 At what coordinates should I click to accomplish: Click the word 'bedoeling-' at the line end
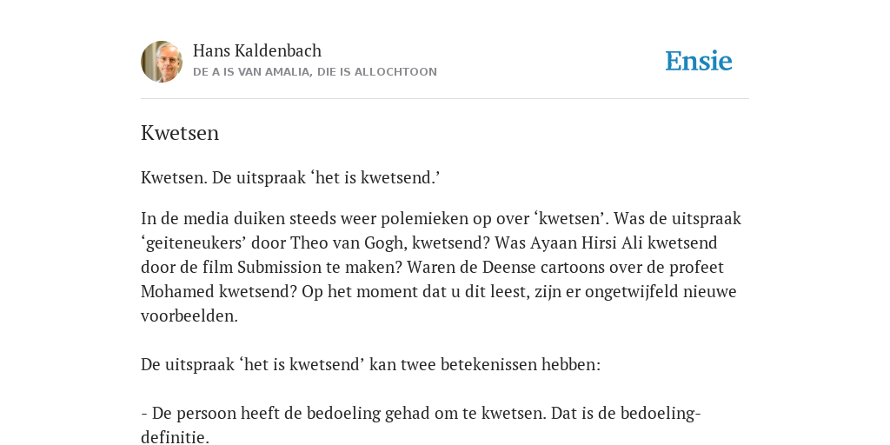pos(661,413)
